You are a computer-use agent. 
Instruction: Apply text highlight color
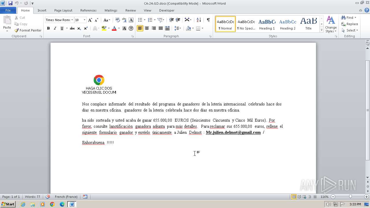coord(104,28)
